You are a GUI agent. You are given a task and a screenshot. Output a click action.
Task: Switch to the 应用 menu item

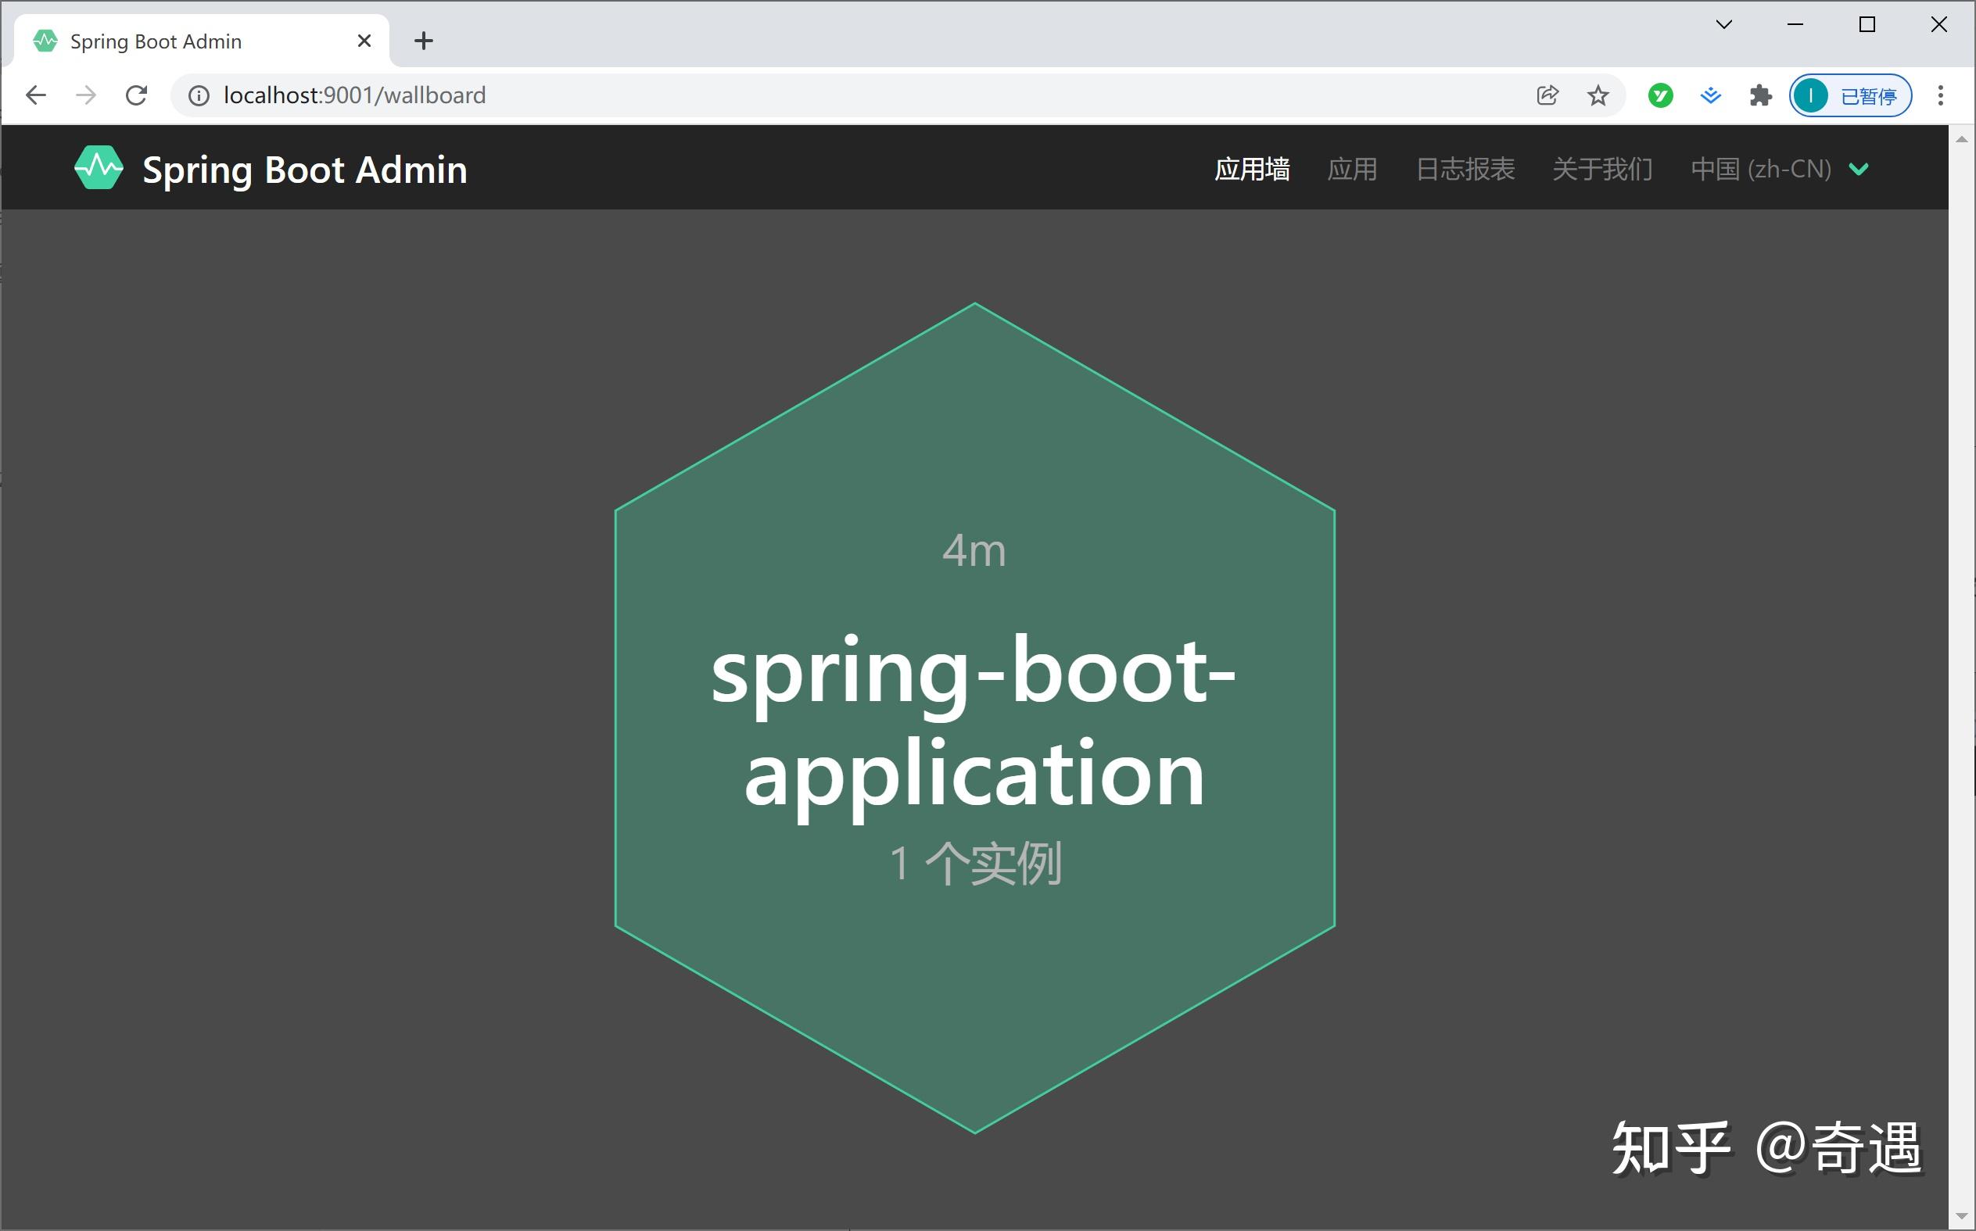coord(1352,170)
